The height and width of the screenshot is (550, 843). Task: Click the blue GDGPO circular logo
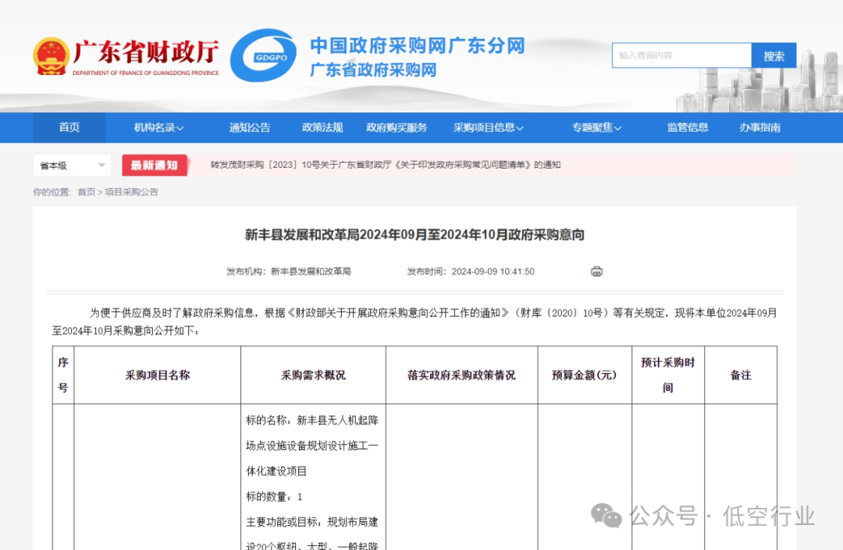coord(264,55)
